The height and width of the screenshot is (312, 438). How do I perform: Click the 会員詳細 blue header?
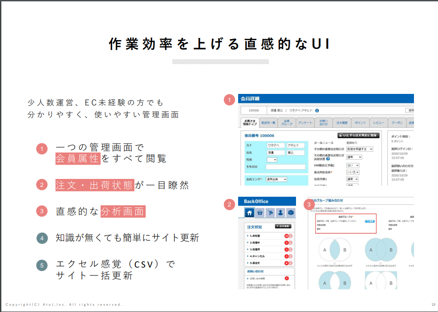click(326, 99)
